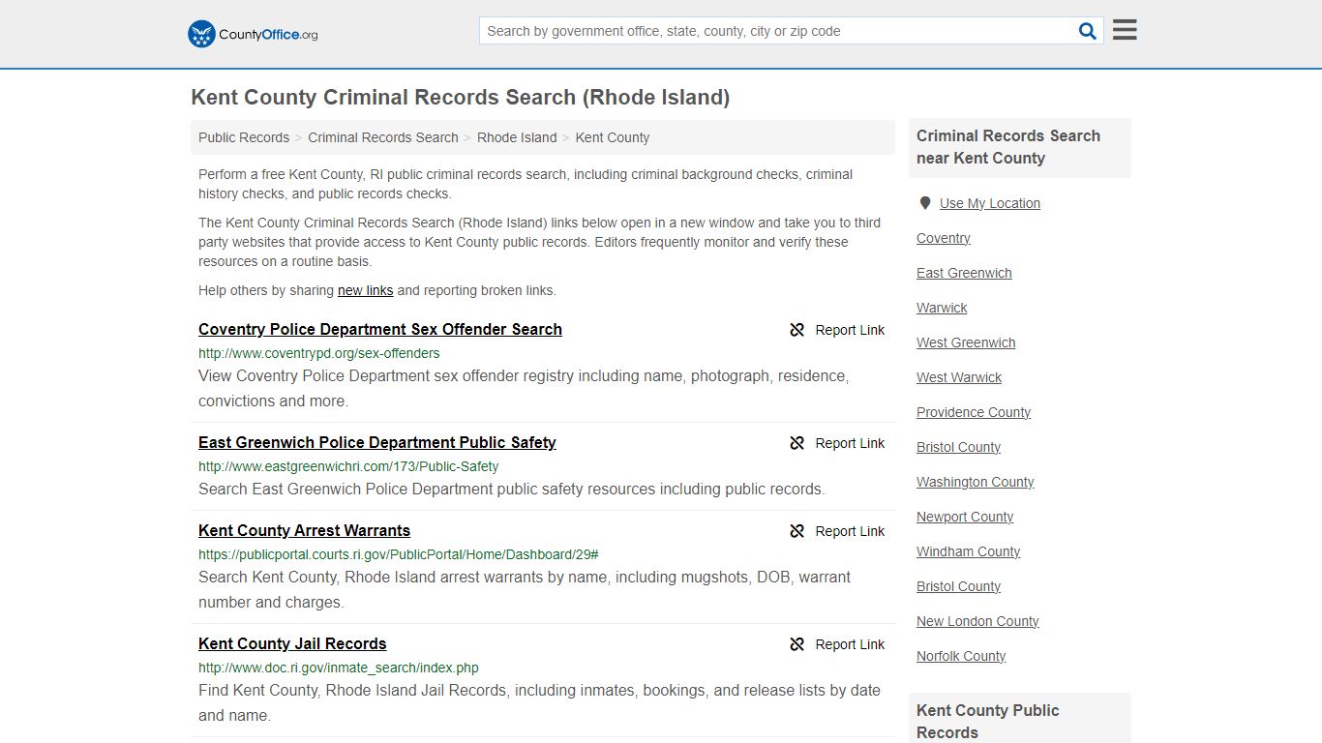Click the publicportal.courts.ri.gov URL
Screen dimensions: 1322x743
[x=399, y=554]
